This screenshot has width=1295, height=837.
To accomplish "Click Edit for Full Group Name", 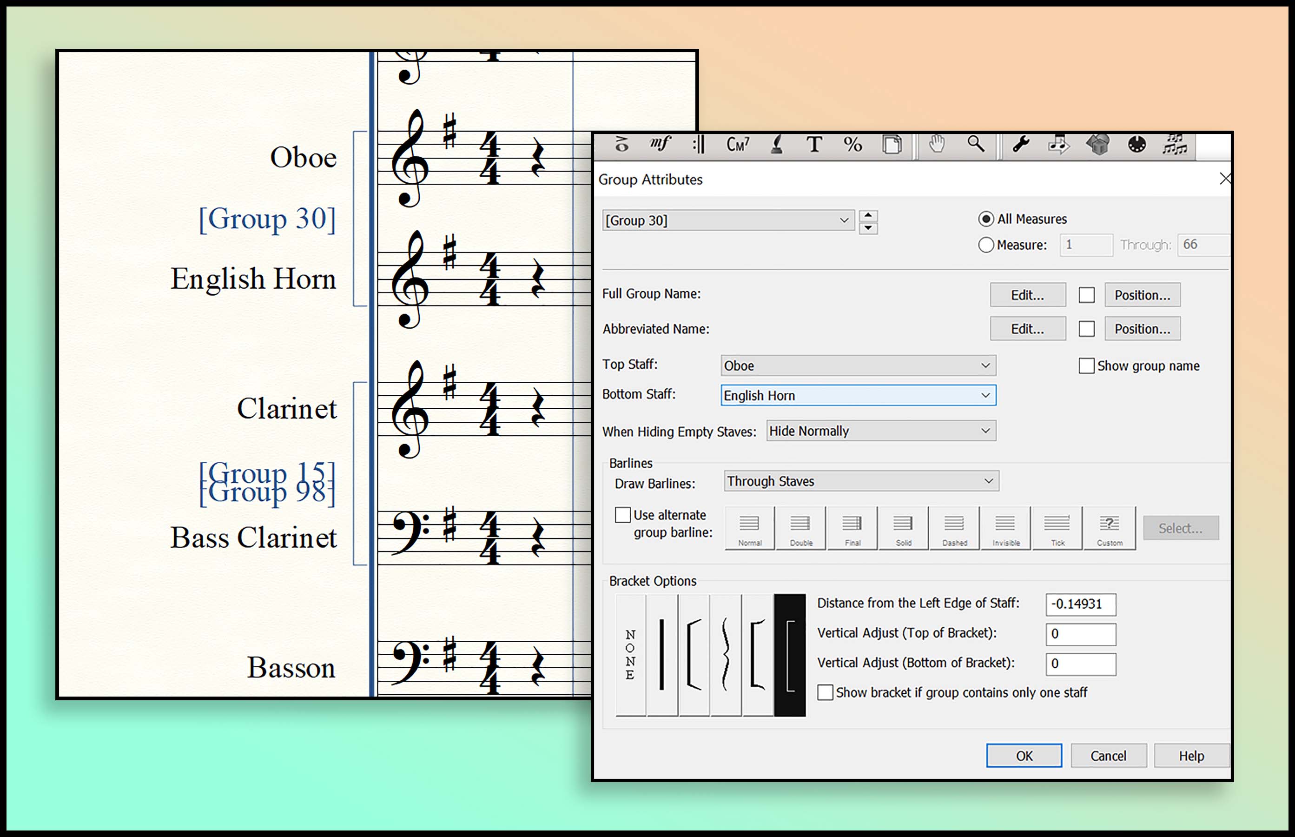I will tap(1027, 295).
